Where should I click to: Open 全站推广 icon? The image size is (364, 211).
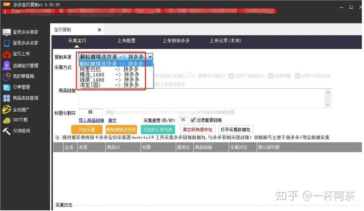[6, 109]
